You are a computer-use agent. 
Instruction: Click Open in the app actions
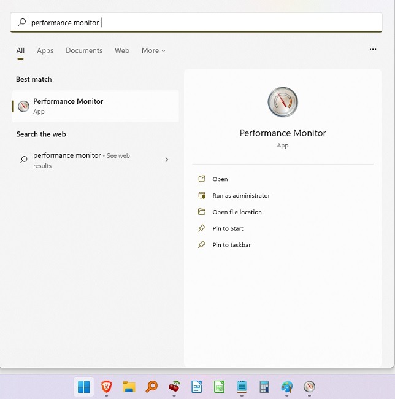213,179
